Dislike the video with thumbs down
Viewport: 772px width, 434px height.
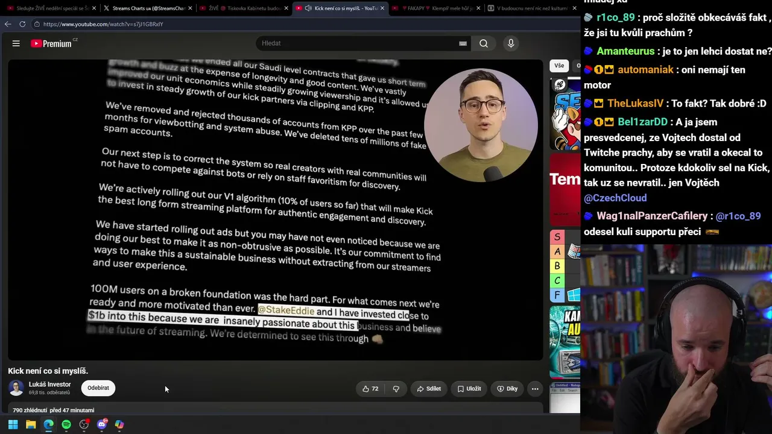point(396,389)
